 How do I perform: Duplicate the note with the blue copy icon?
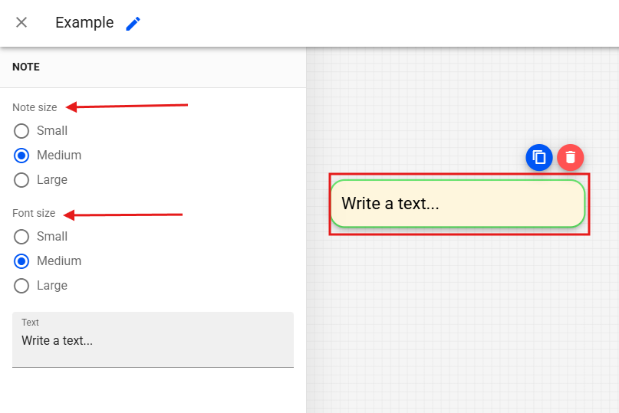point(539,157)
